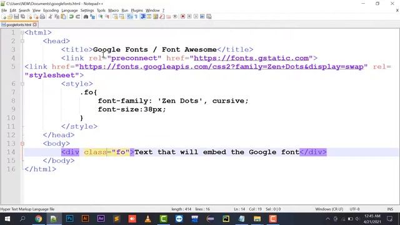Close the googlefonts.html tab with its X
This screenshot has width=400, height=225.
pyautogui.click(x=35, y=25)
